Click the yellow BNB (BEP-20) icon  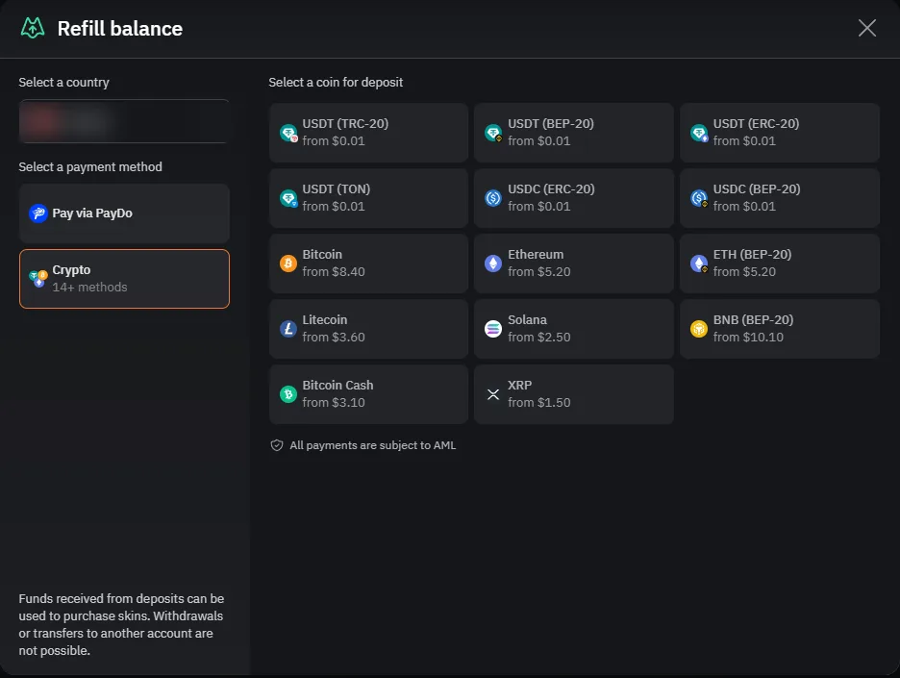coord(699,329)
